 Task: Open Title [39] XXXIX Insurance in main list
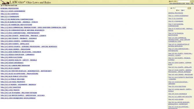click(x=12, y=63)
